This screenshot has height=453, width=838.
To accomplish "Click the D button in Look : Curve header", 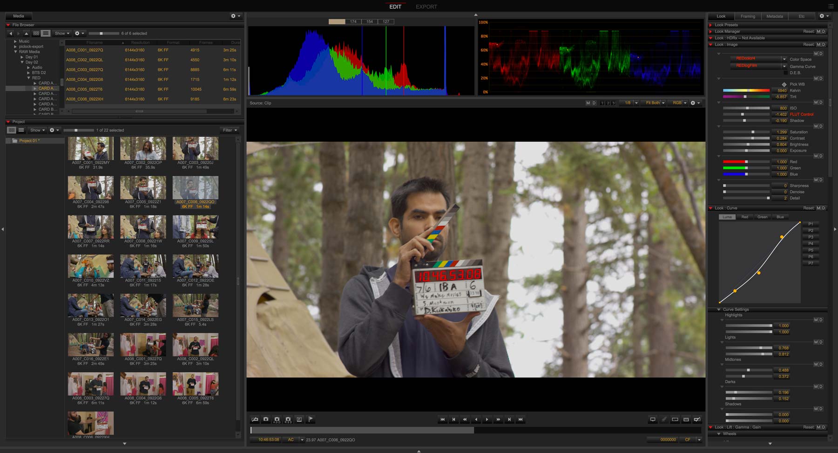I will (823, 208).
